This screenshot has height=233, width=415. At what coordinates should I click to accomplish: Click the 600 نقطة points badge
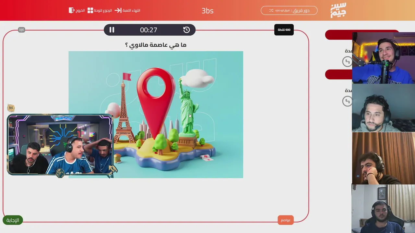pyautogui.click(x=284, y=30)
